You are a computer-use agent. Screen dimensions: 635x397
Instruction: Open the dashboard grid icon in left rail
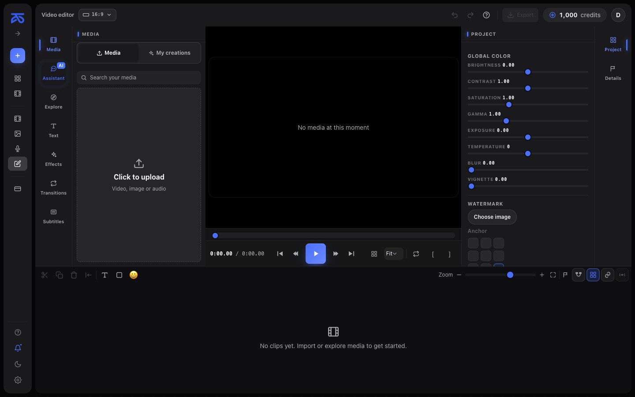[x=18, y=79]
